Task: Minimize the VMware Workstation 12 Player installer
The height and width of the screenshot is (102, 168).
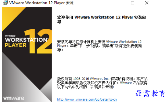Action: pos(119,3)
